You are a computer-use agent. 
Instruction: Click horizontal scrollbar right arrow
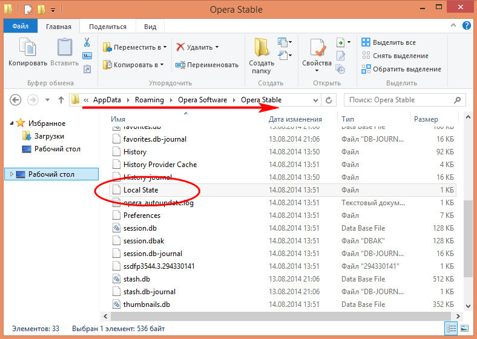point(458,316)
